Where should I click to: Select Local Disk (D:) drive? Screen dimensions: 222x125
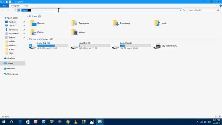point(90,45)
